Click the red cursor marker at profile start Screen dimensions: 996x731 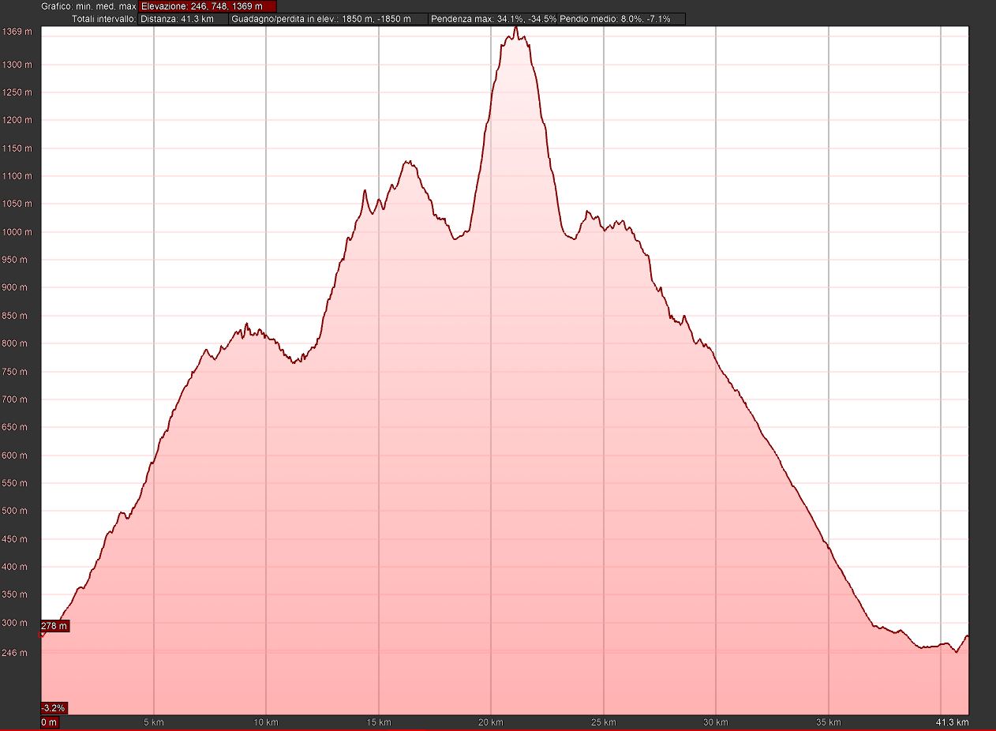click(41, 634)
